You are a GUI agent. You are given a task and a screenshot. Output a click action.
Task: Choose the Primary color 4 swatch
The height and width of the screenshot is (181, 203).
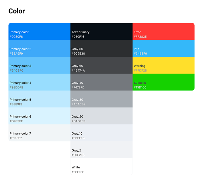click(x=39, y=82)
